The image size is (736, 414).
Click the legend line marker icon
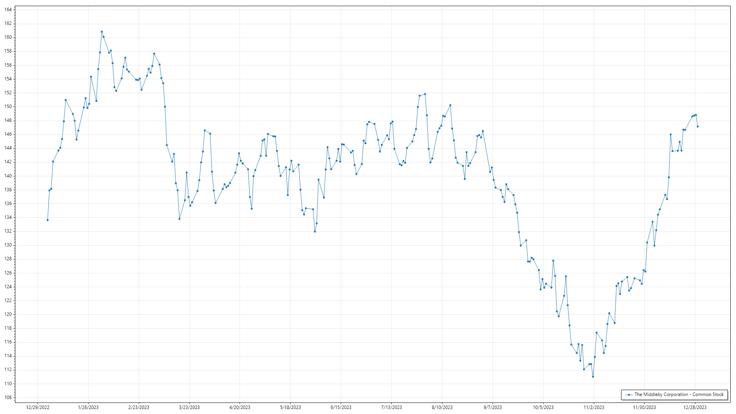pyautogui.click(x=629, y=394)
